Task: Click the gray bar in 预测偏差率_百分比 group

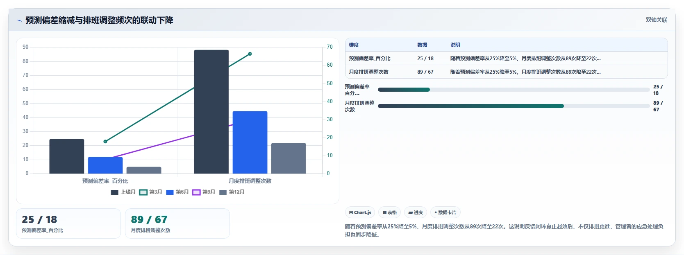Action: click(x=144, y=170)
